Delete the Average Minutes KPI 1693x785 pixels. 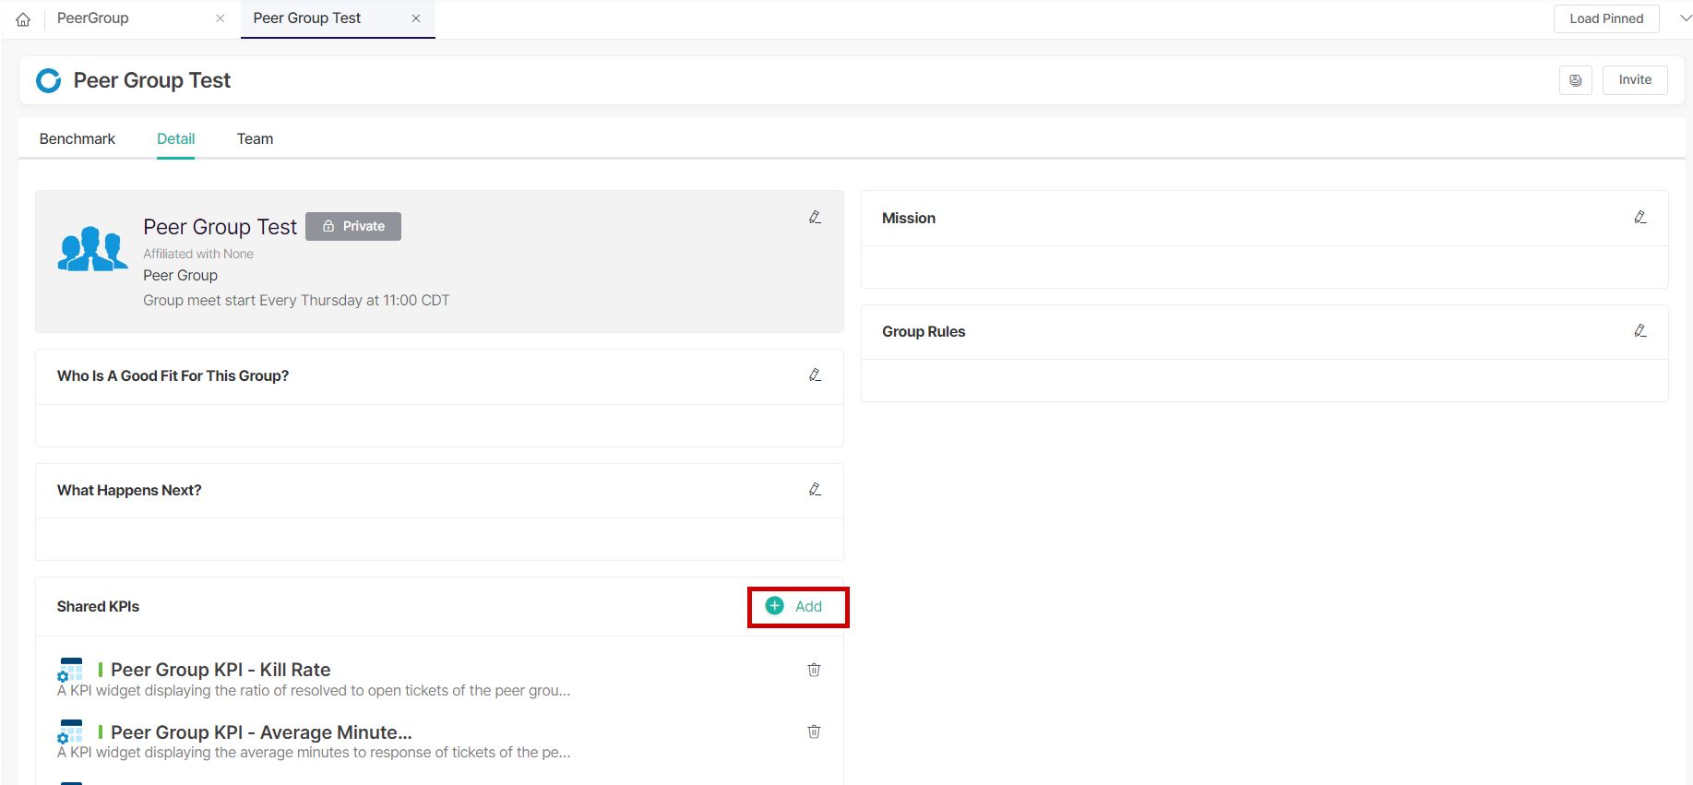[814, 731]
